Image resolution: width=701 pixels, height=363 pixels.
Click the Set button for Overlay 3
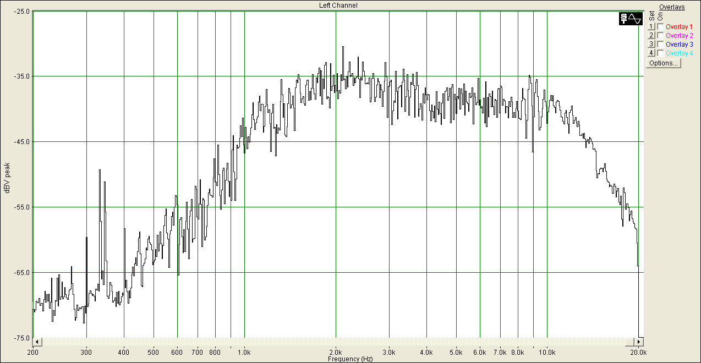pyautogui.click(x=651, y=44)
